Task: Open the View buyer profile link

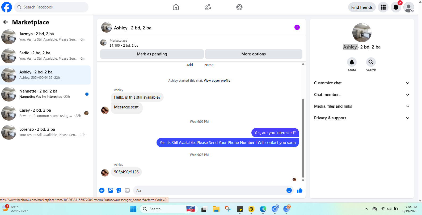Action: pyautogui.click(x=217, y=81)
